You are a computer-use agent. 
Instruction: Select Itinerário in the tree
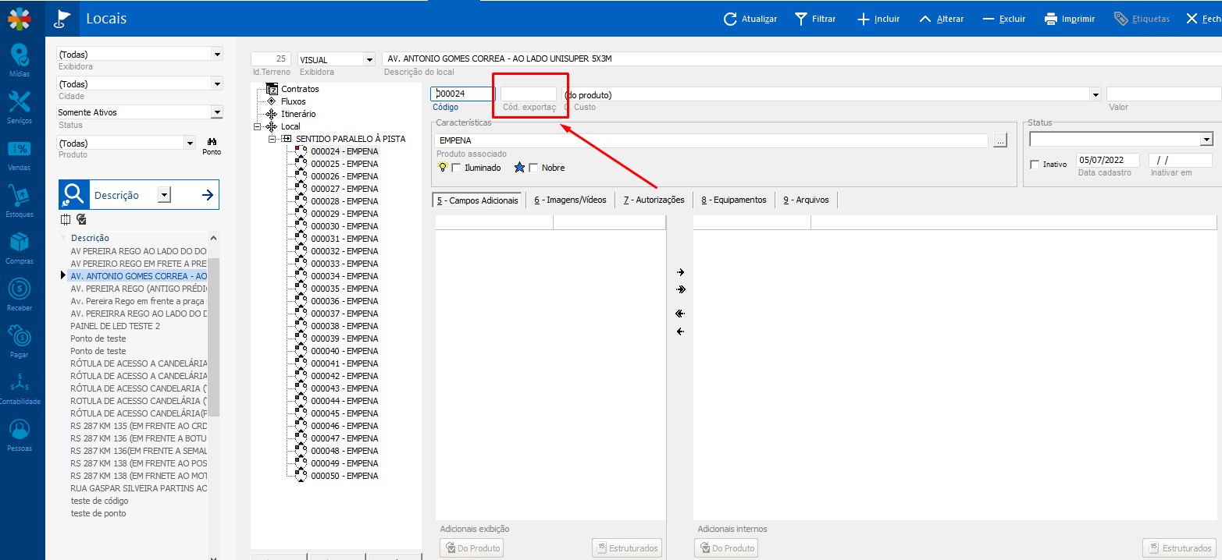pyautogui.click(x=298, y=114)
